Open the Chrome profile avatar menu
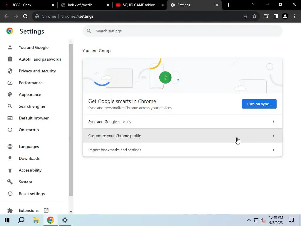Screen dimensions: 301x226 pyautogui.click(x=285, y=16)
